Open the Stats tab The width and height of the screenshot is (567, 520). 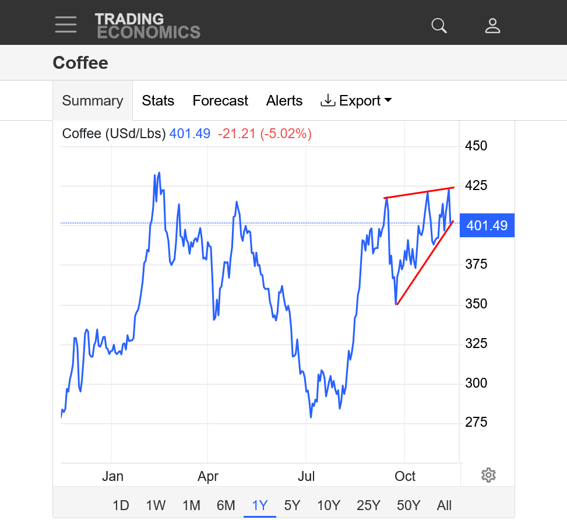tap(158, 101)
